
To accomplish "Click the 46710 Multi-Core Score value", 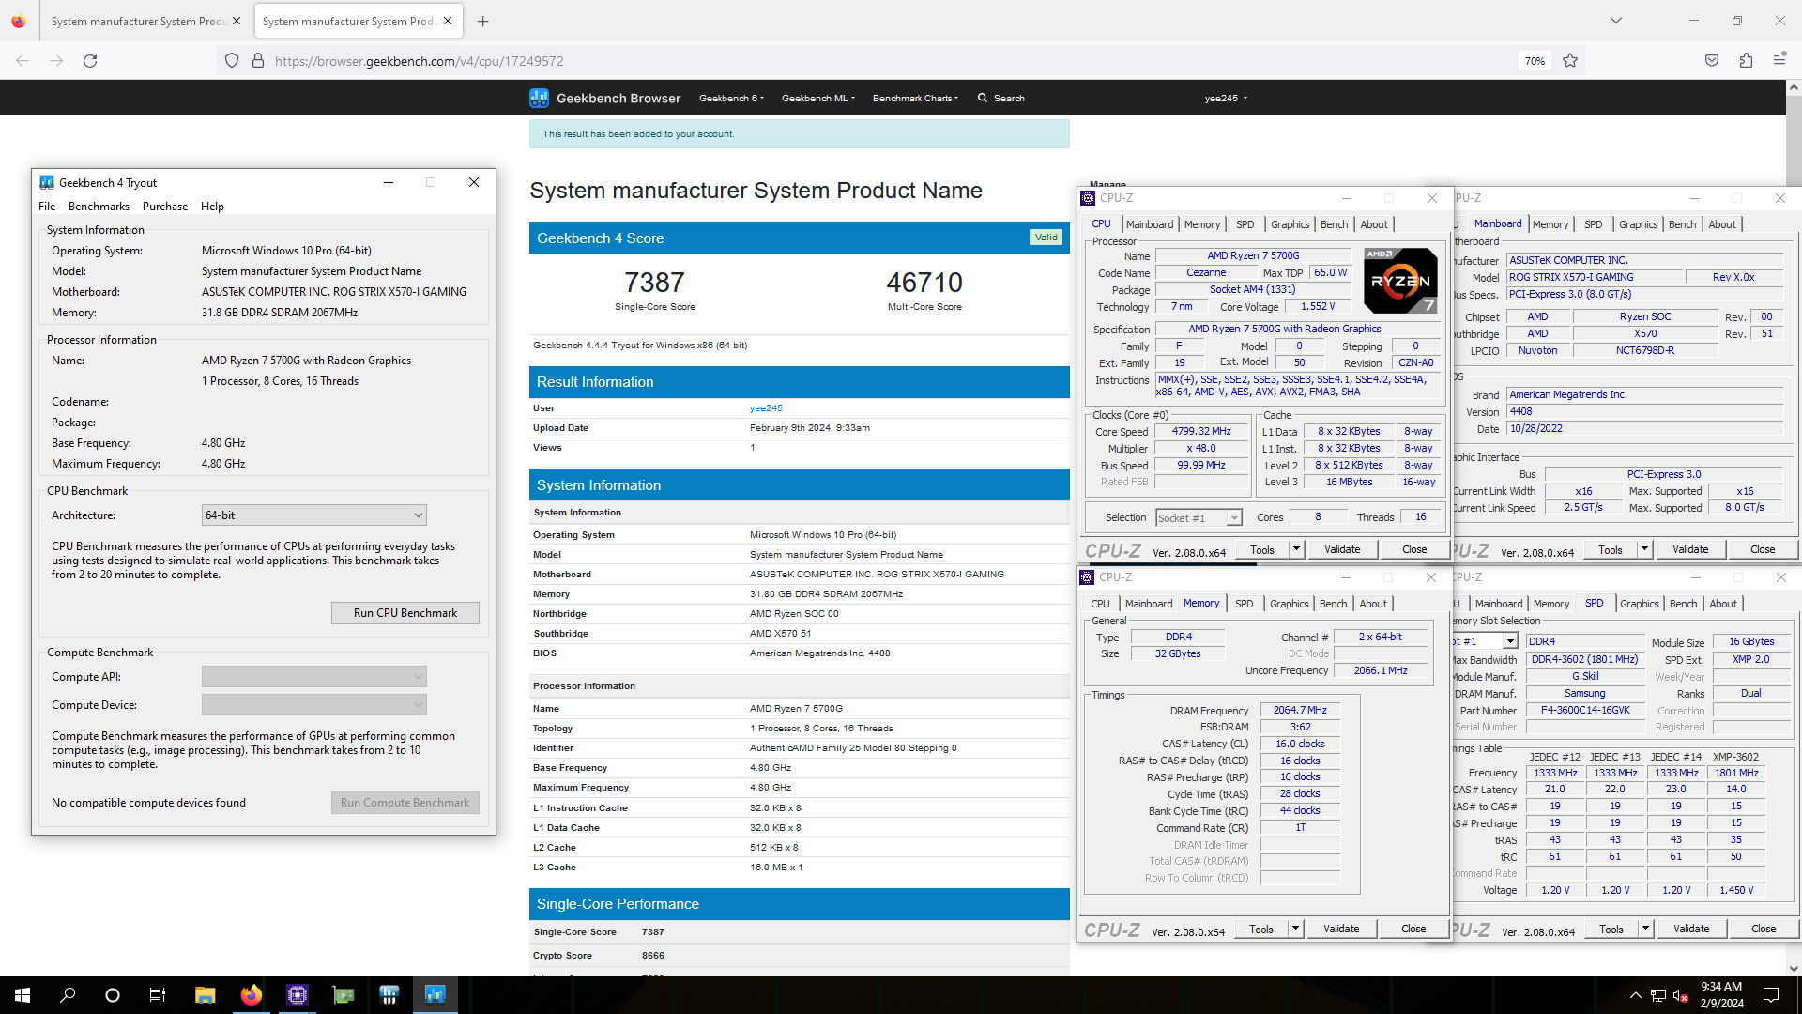I will [924, 283].
